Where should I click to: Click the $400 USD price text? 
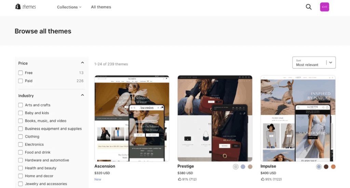[268, 173]
